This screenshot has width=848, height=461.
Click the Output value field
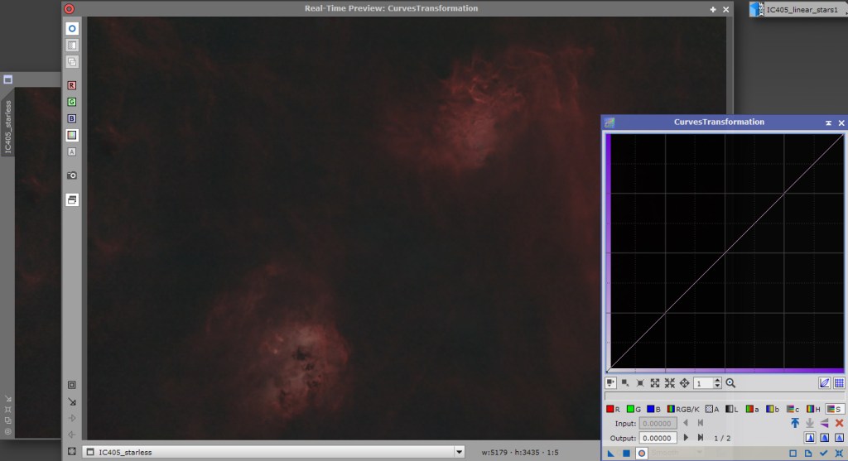click(658, 438)
